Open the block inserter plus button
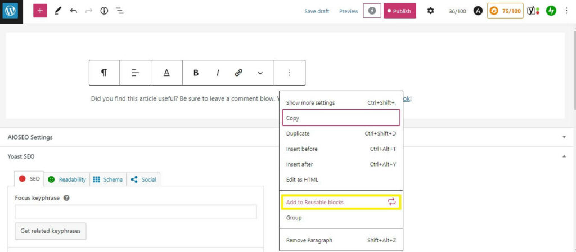The width and height of the screenshot is (576, 252). pos(40,11)
